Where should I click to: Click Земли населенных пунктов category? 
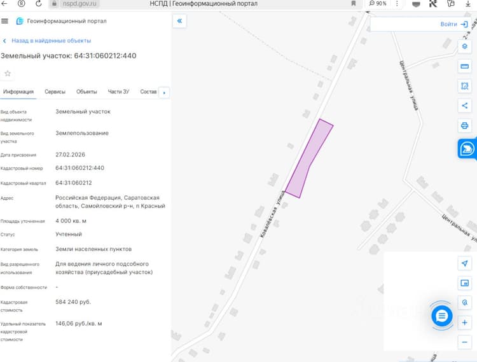93,249
